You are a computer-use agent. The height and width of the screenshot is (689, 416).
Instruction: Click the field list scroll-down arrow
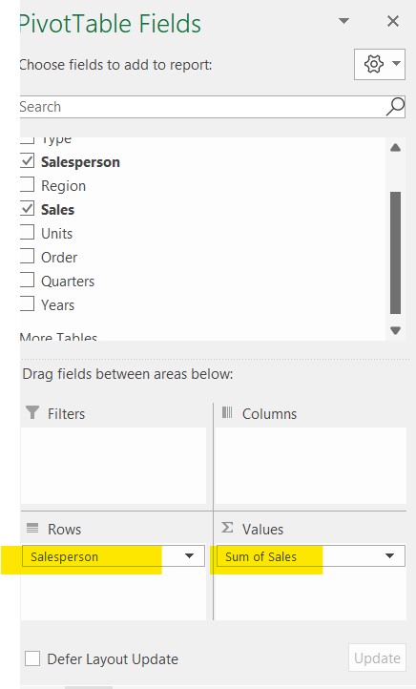(x=395, y=330)
